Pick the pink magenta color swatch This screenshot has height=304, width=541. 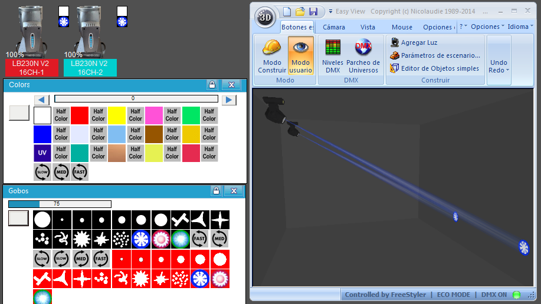[154, 115]
